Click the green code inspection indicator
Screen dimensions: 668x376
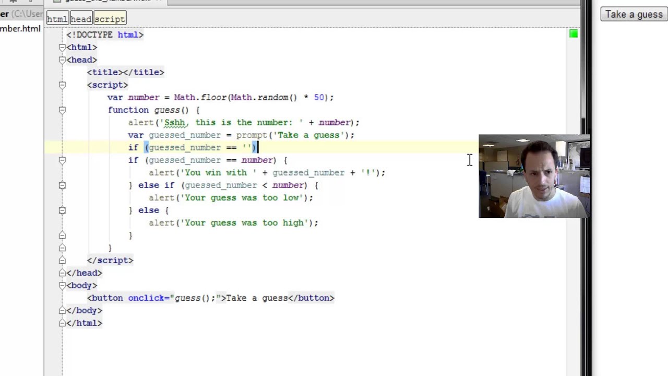pyautogui.click(x=574, y=34)
